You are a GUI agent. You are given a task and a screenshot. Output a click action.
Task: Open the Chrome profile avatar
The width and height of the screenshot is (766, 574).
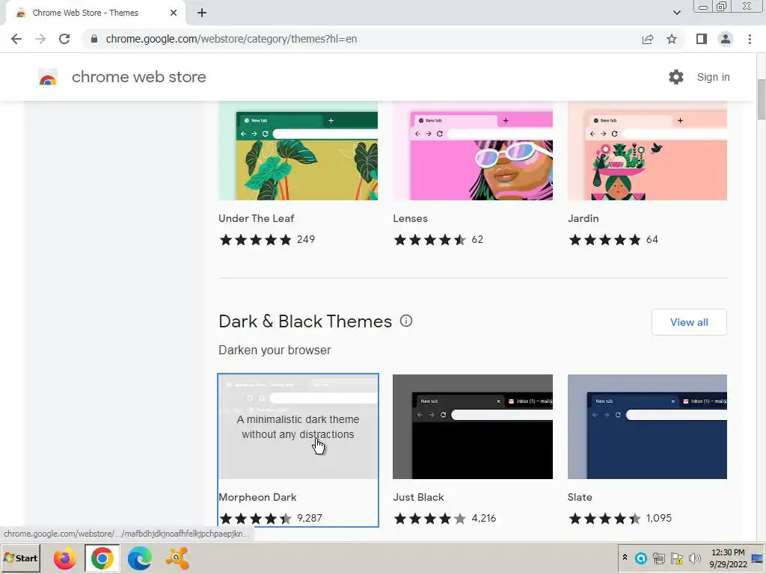pyautogui.click(x=726, y=39)
